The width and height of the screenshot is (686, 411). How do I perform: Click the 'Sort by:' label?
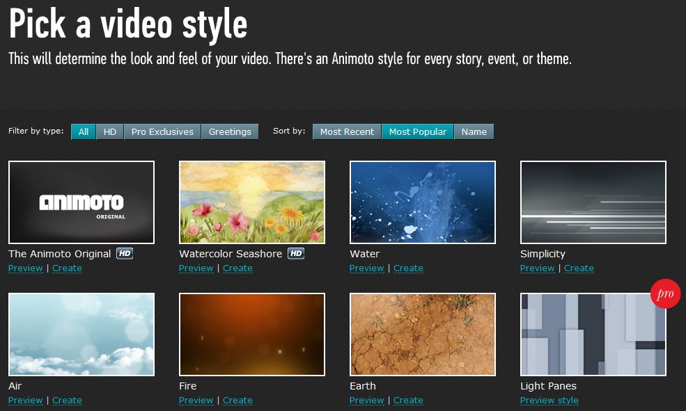(289, 131)
